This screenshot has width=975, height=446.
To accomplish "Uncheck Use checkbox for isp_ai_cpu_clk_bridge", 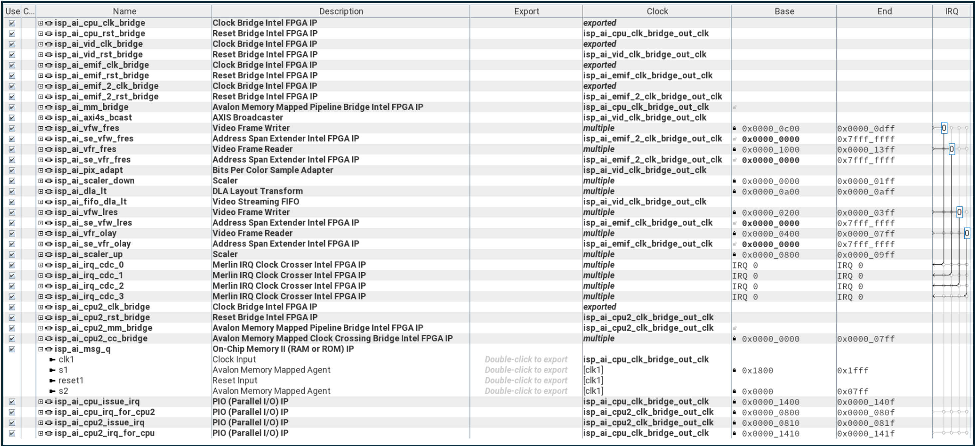I will (x=12, y=23).
